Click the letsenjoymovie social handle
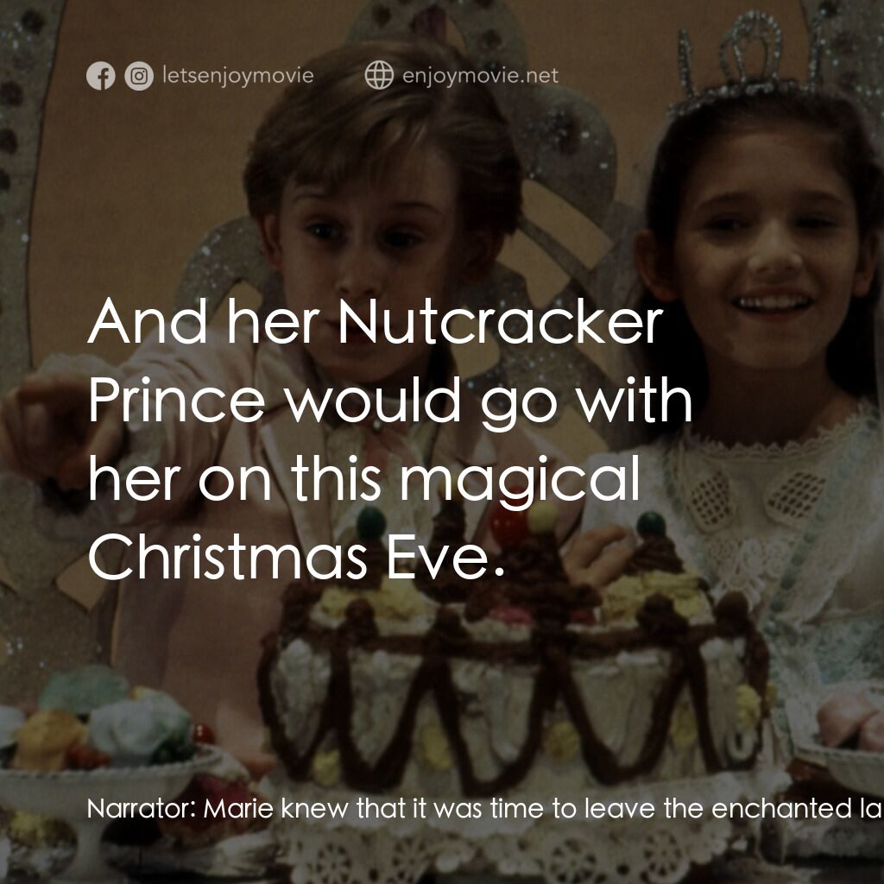This screenshot has width=884, height=884. pyautogui.click(x=237, y=76)
